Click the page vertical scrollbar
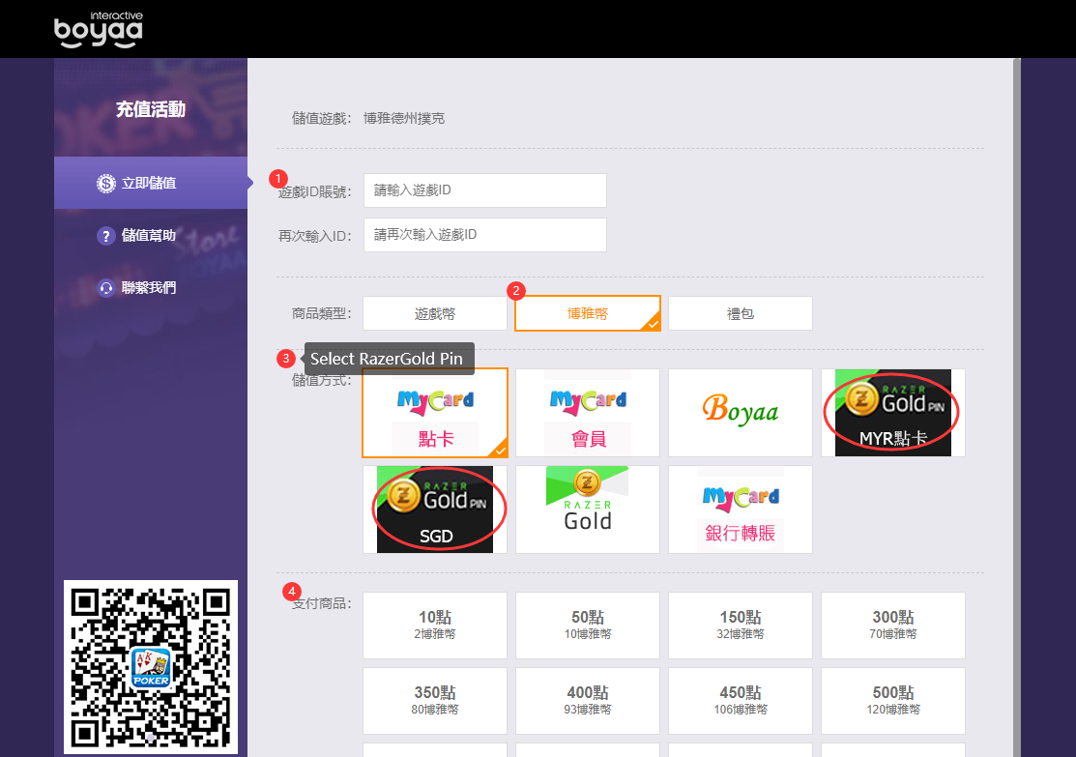 [1017, 408]
